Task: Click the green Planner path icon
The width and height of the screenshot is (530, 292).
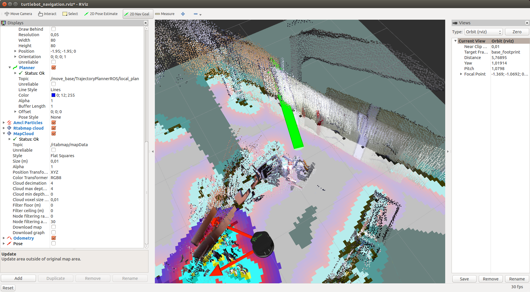Action: (x=15, y=67)
